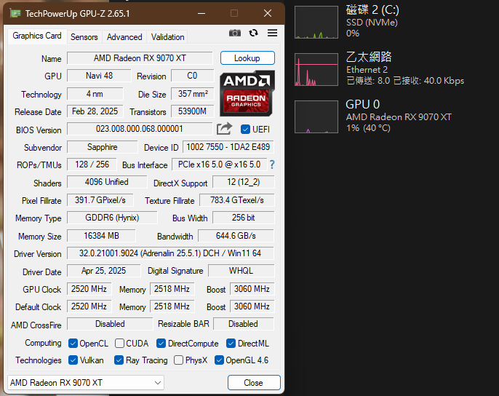Click the Digital Signature field WHQL
The width and height of the screenshot is (499, 396).
[241, 271]
